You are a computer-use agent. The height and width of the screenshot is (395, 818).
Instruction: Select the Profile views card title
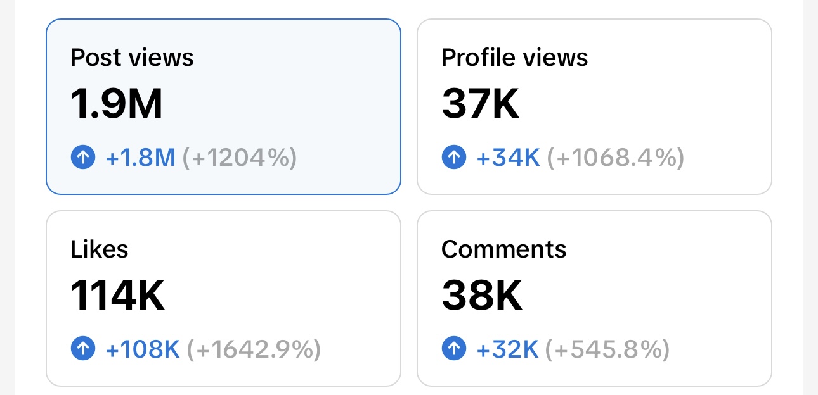coord(514,58)
